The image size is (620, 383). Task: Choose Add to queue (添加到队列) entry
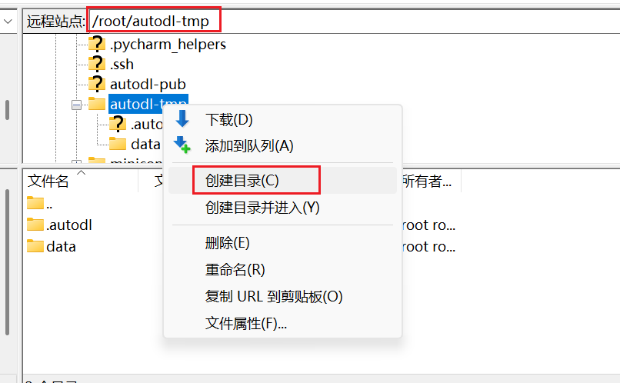[x=282, y=146]
